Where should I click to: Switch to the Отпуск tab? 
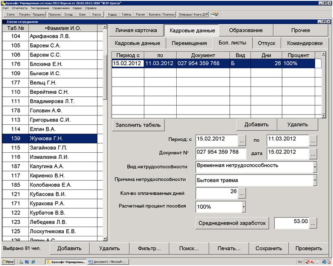[266, 43]
